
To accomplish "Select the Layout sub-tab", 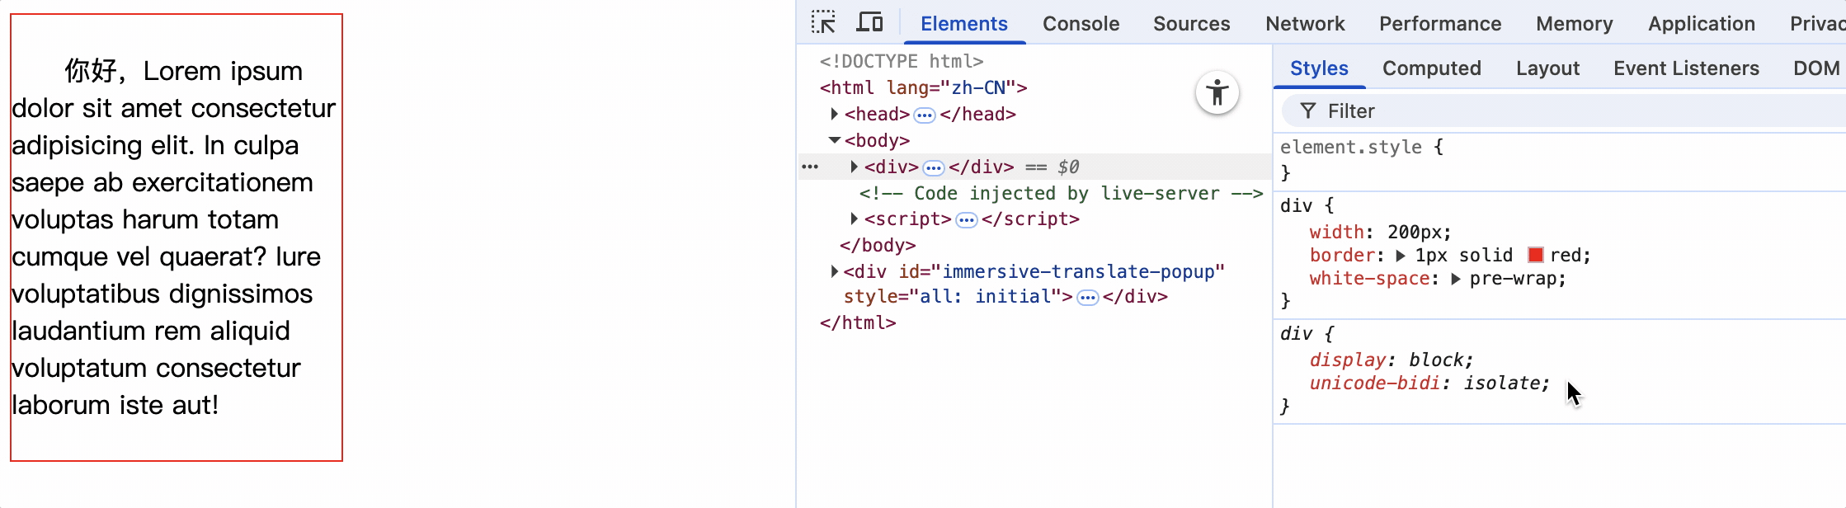I will (x=1547, y=68).
